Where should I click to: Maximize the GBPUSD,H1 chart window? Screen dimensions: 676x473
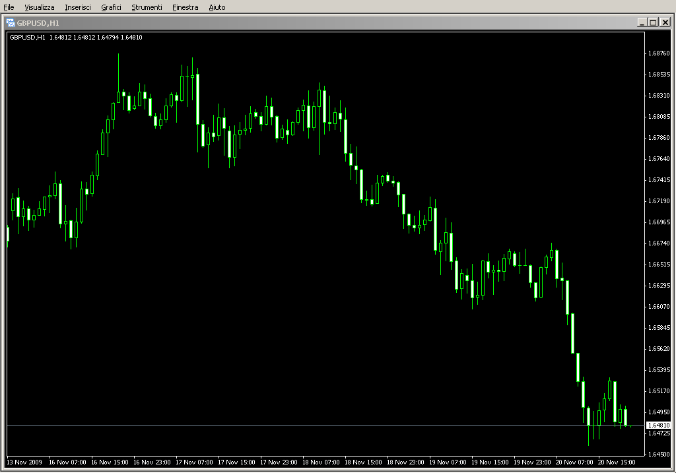(653, 22)
